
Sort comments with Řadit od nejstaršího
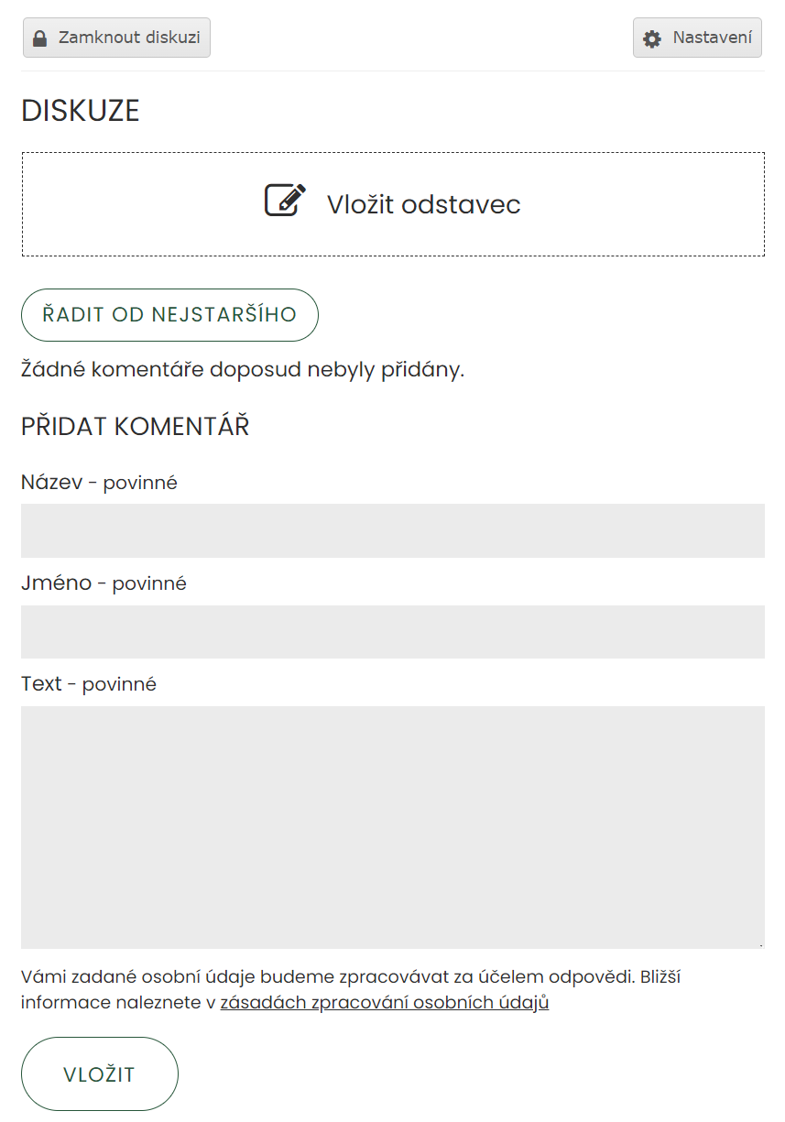[x=169, y=315]
